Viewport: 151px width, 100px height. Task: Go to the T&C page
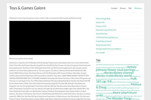pos(130,8)
